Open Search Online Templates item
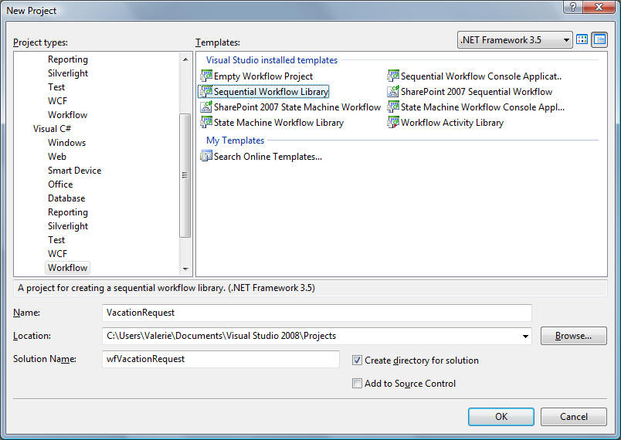621x440 pixels. tap(267, 157)
